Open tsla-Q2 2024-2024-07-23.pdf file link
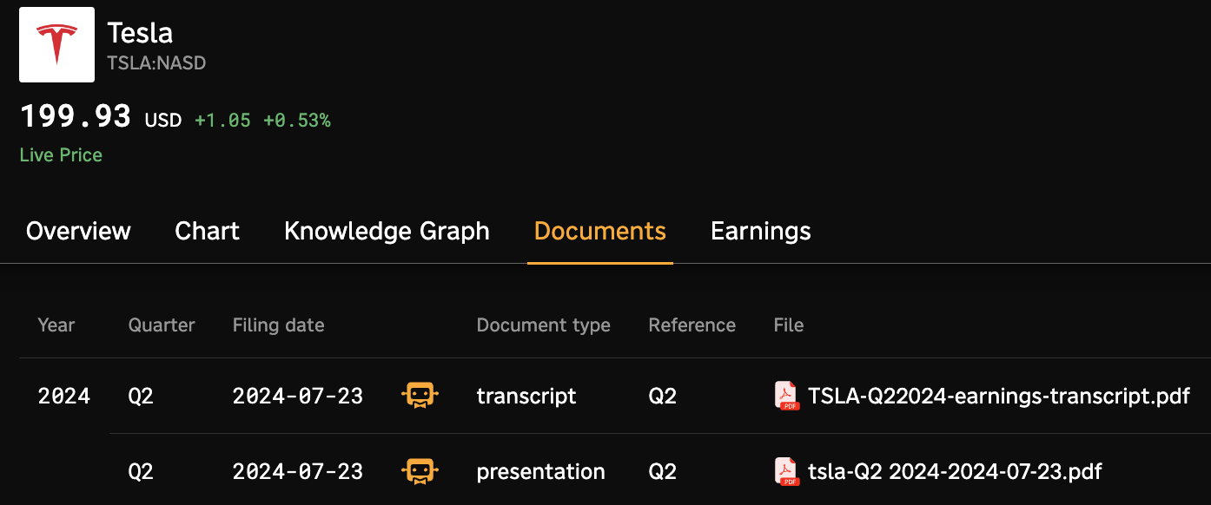 955,472
